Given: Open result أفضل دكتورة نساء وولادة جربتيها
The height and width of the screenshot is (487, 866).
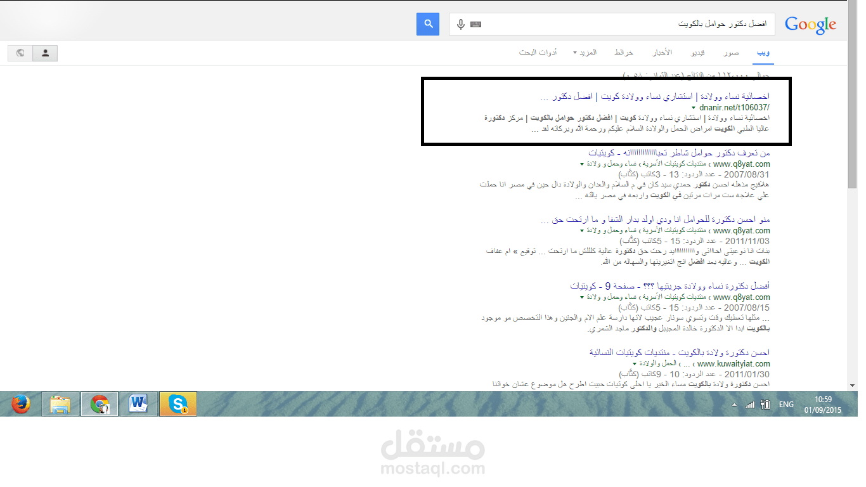Looking at the screenshot, I should pos(669,287).
